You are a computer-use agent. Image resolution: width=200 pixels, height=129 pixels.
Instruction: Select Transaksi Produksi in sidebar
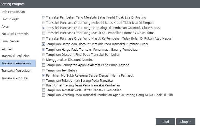click(15, 78)
